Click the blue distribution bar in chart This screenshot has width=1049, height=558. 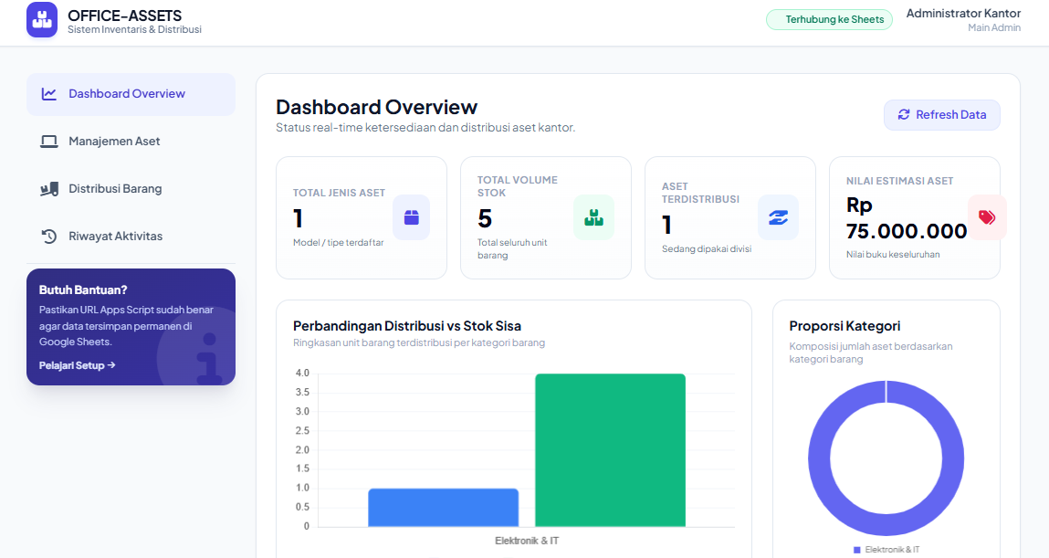point(443,507)
